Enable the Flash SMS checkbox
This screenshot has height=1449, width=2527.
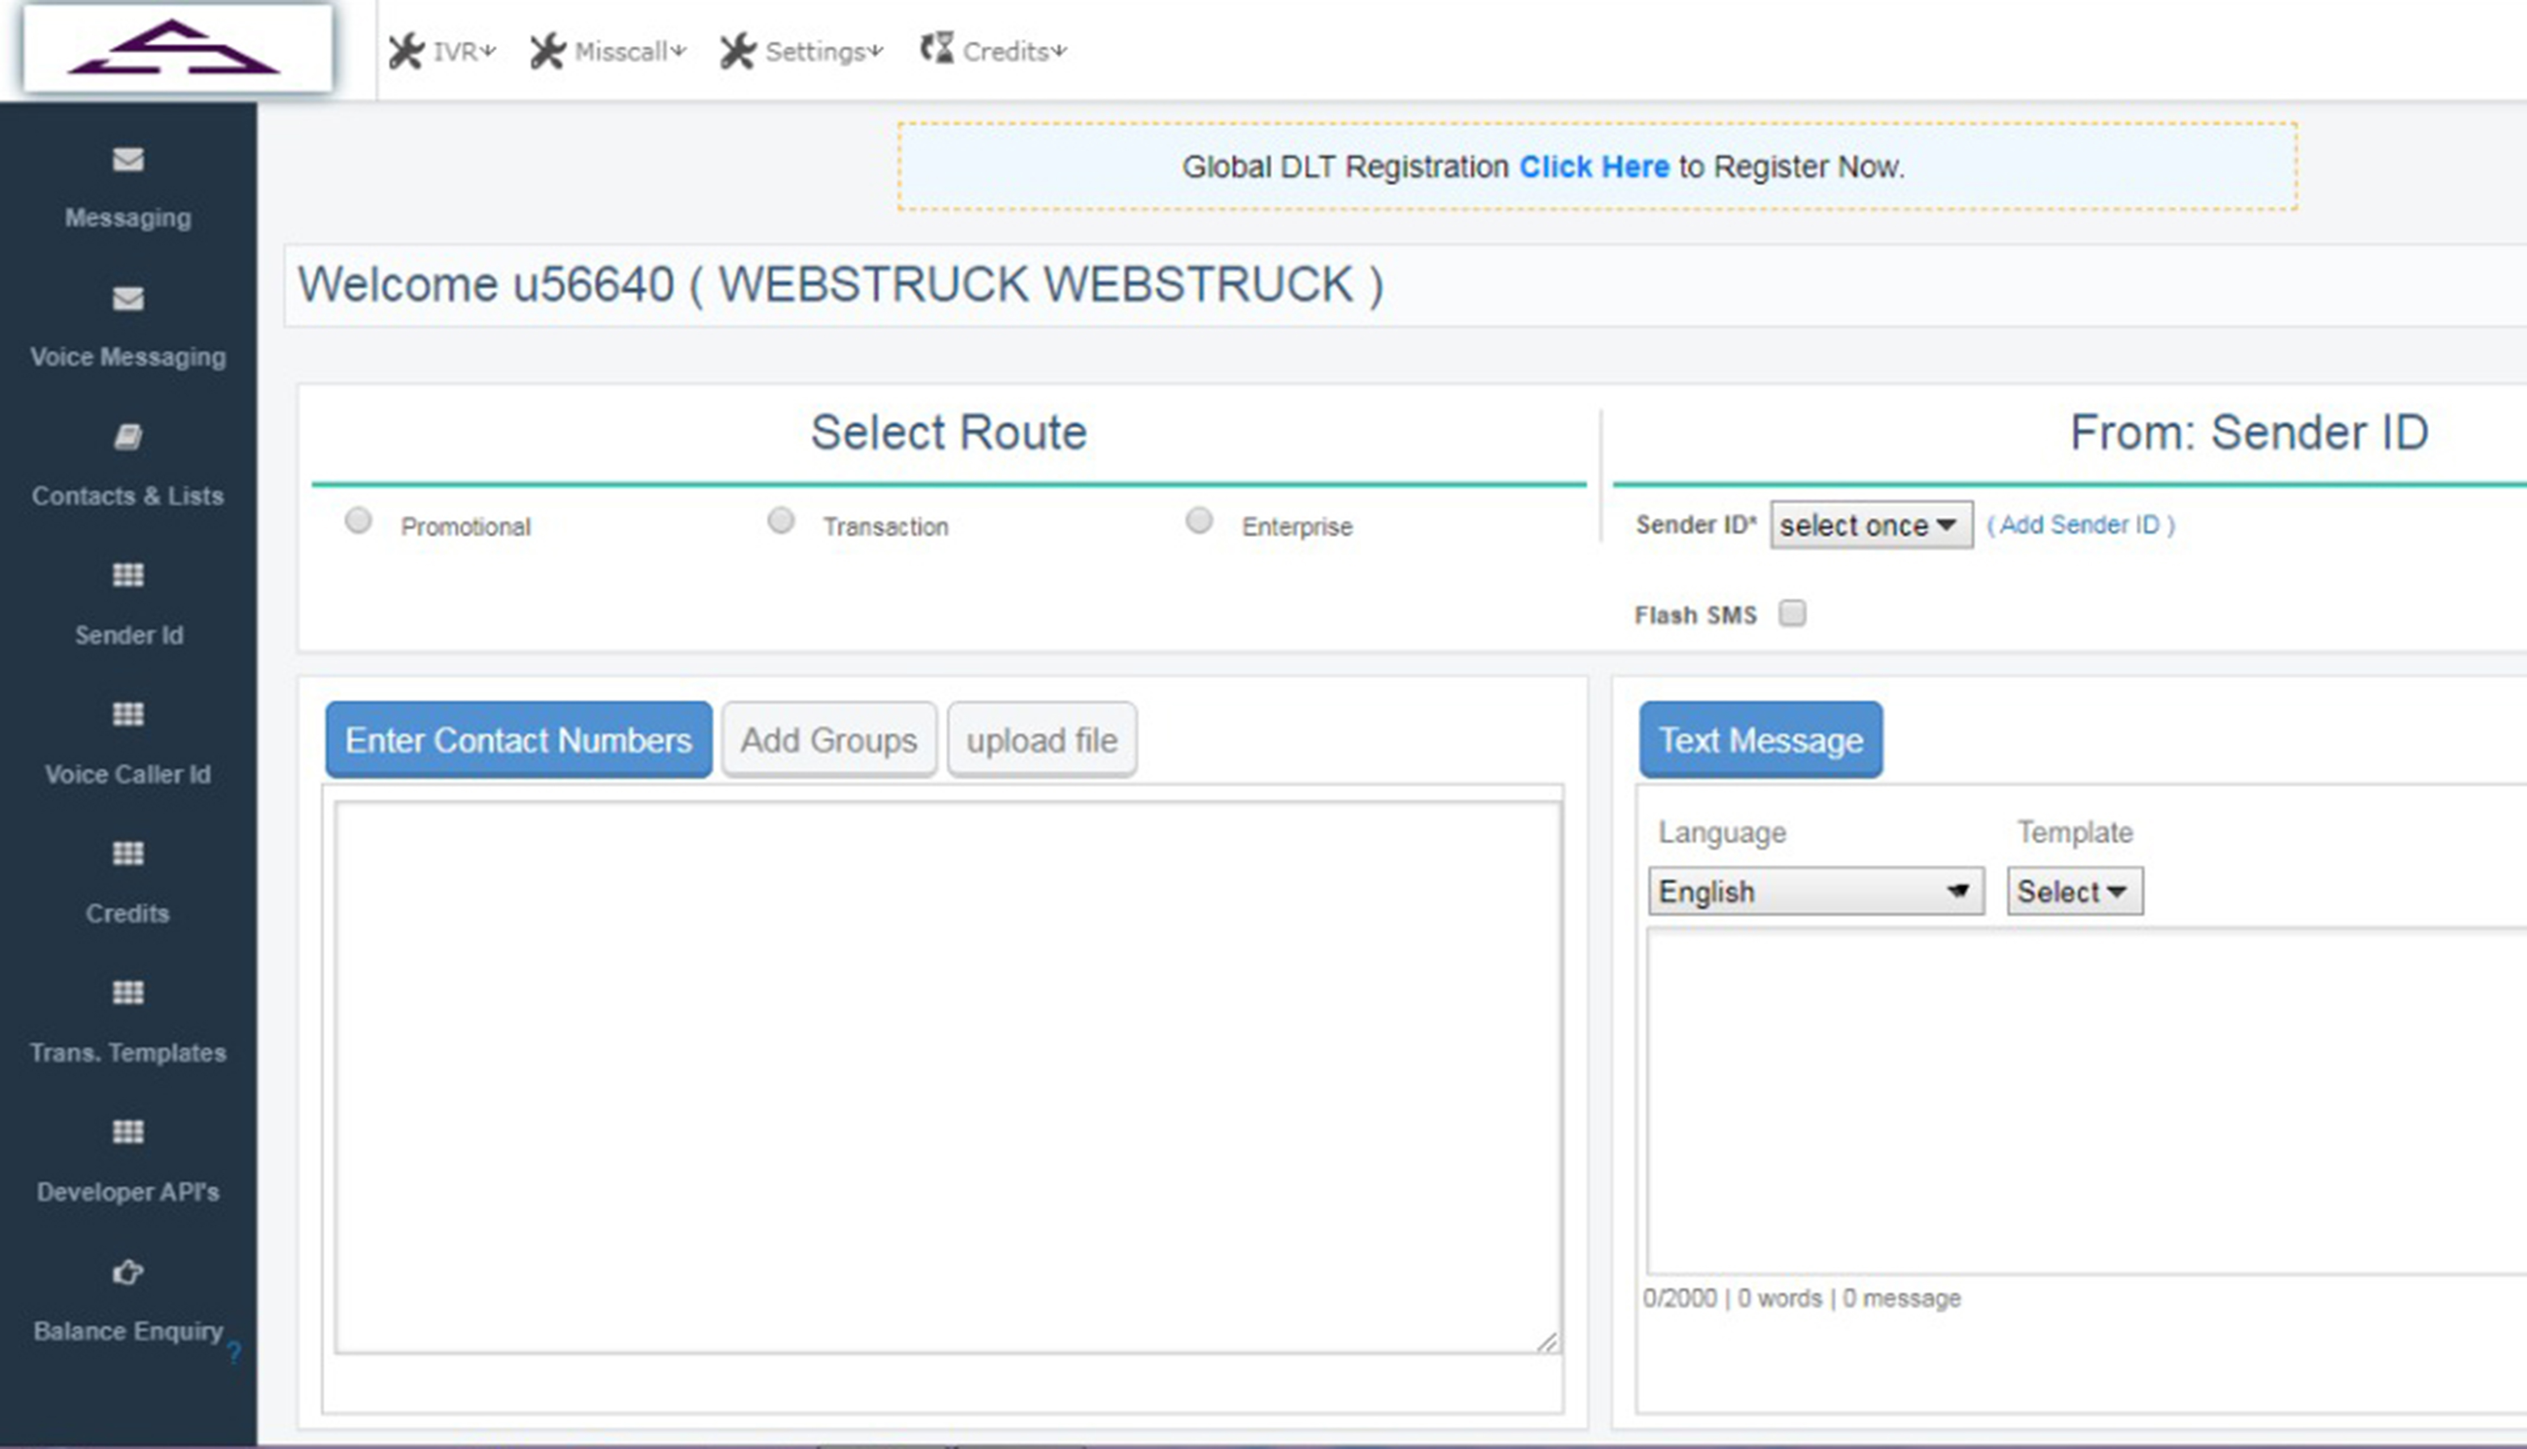click(x=1792, y=613)
